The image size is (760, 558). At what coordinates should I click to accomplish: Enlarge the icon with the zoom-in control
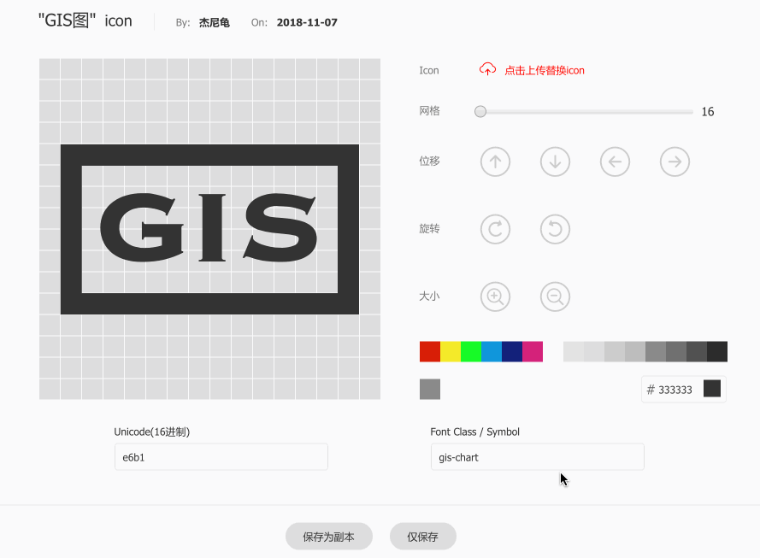[x=495, y=297]
